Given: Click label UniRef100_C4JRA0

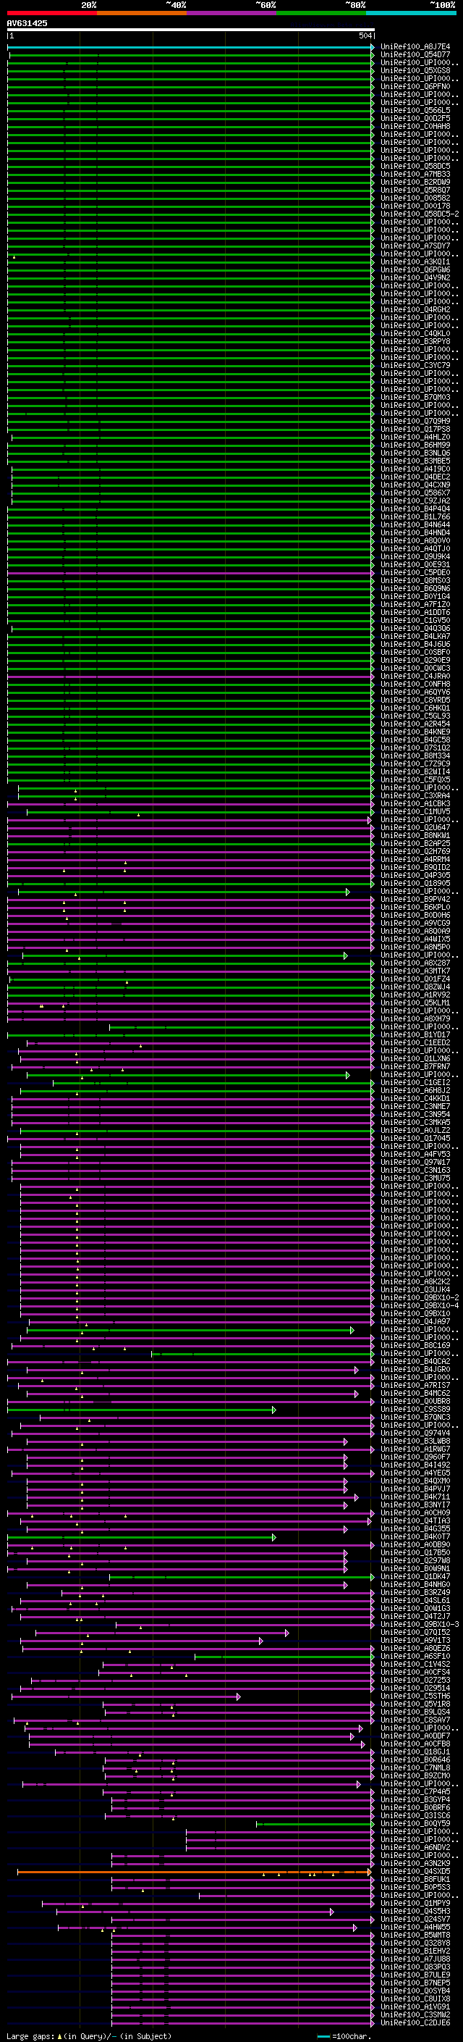Looking at the screenshot, I should (x=415, y=676).
